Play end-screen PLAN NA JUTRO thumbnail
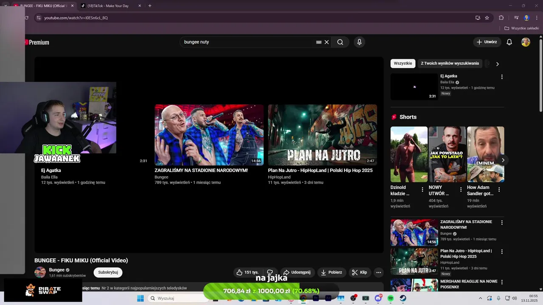The width and height of the screenshot is (543, 305). click(322, 135)
